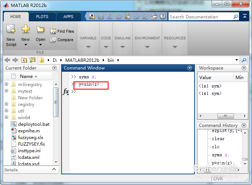Click the shortcut icon in quick access toolbar
This screenshot has height=185, width=252.
[92, 16]
